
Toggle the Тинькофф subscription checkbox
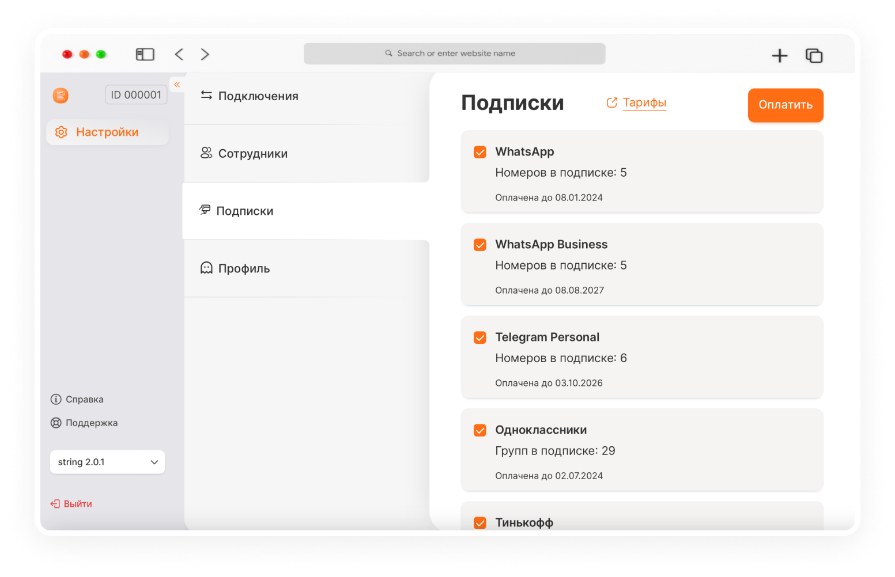coord(479,523)
